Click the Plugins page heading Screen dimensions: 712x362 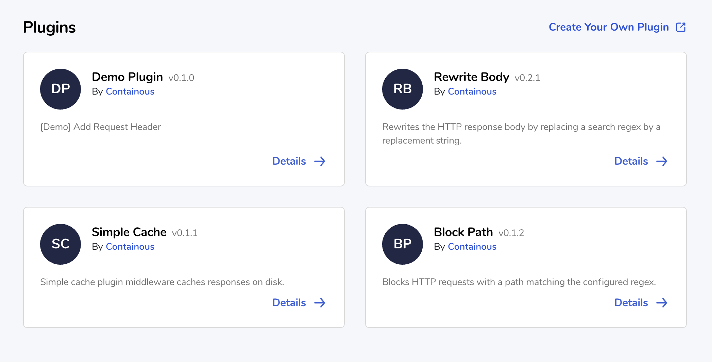[49, 27]
